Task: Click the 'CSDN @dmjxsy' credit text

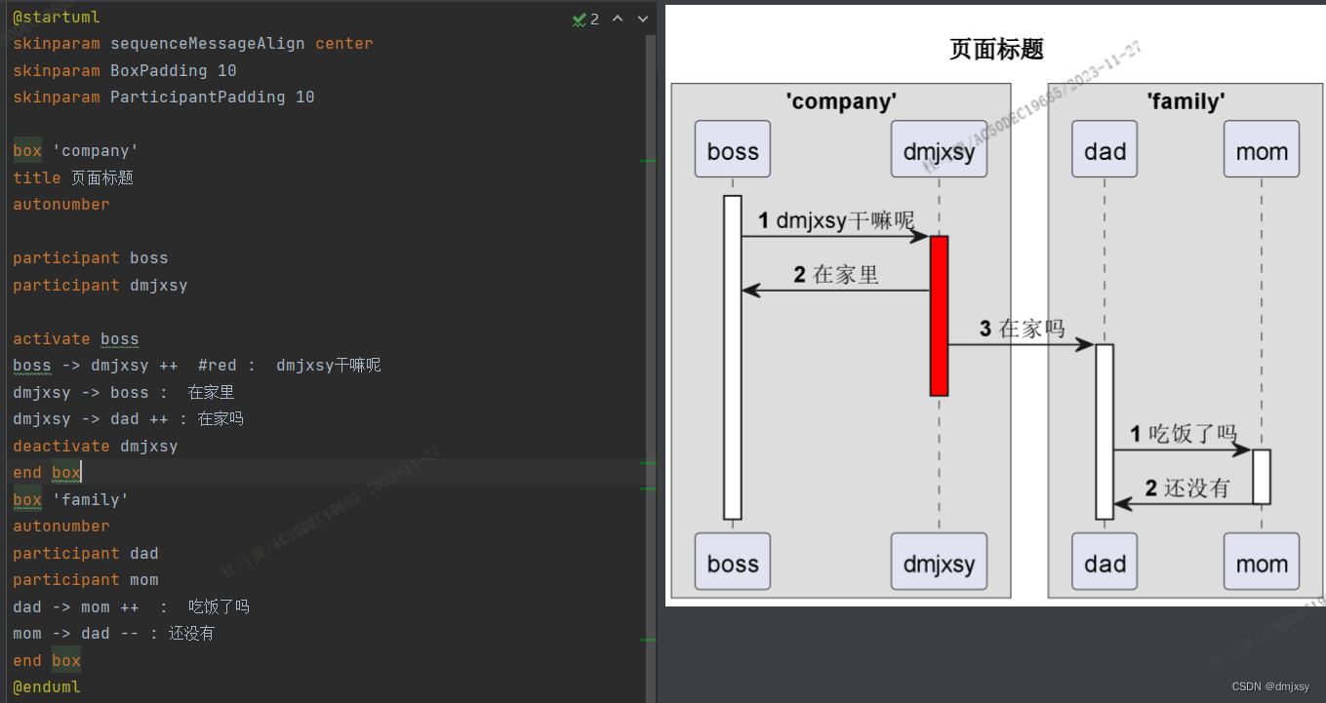Action: click(x=1270, y=686)
